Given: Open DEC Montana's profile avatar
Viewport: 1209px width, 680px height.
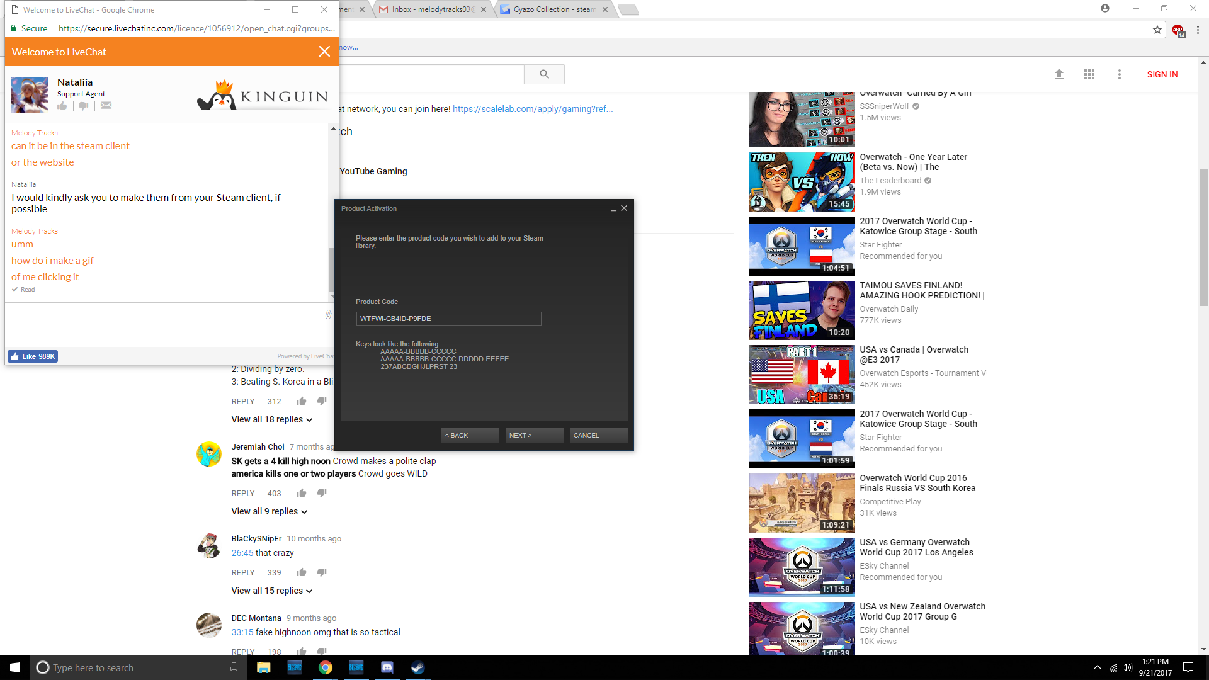Looking at the screenshot, I should pyautogui.click(x=209, y=625).
